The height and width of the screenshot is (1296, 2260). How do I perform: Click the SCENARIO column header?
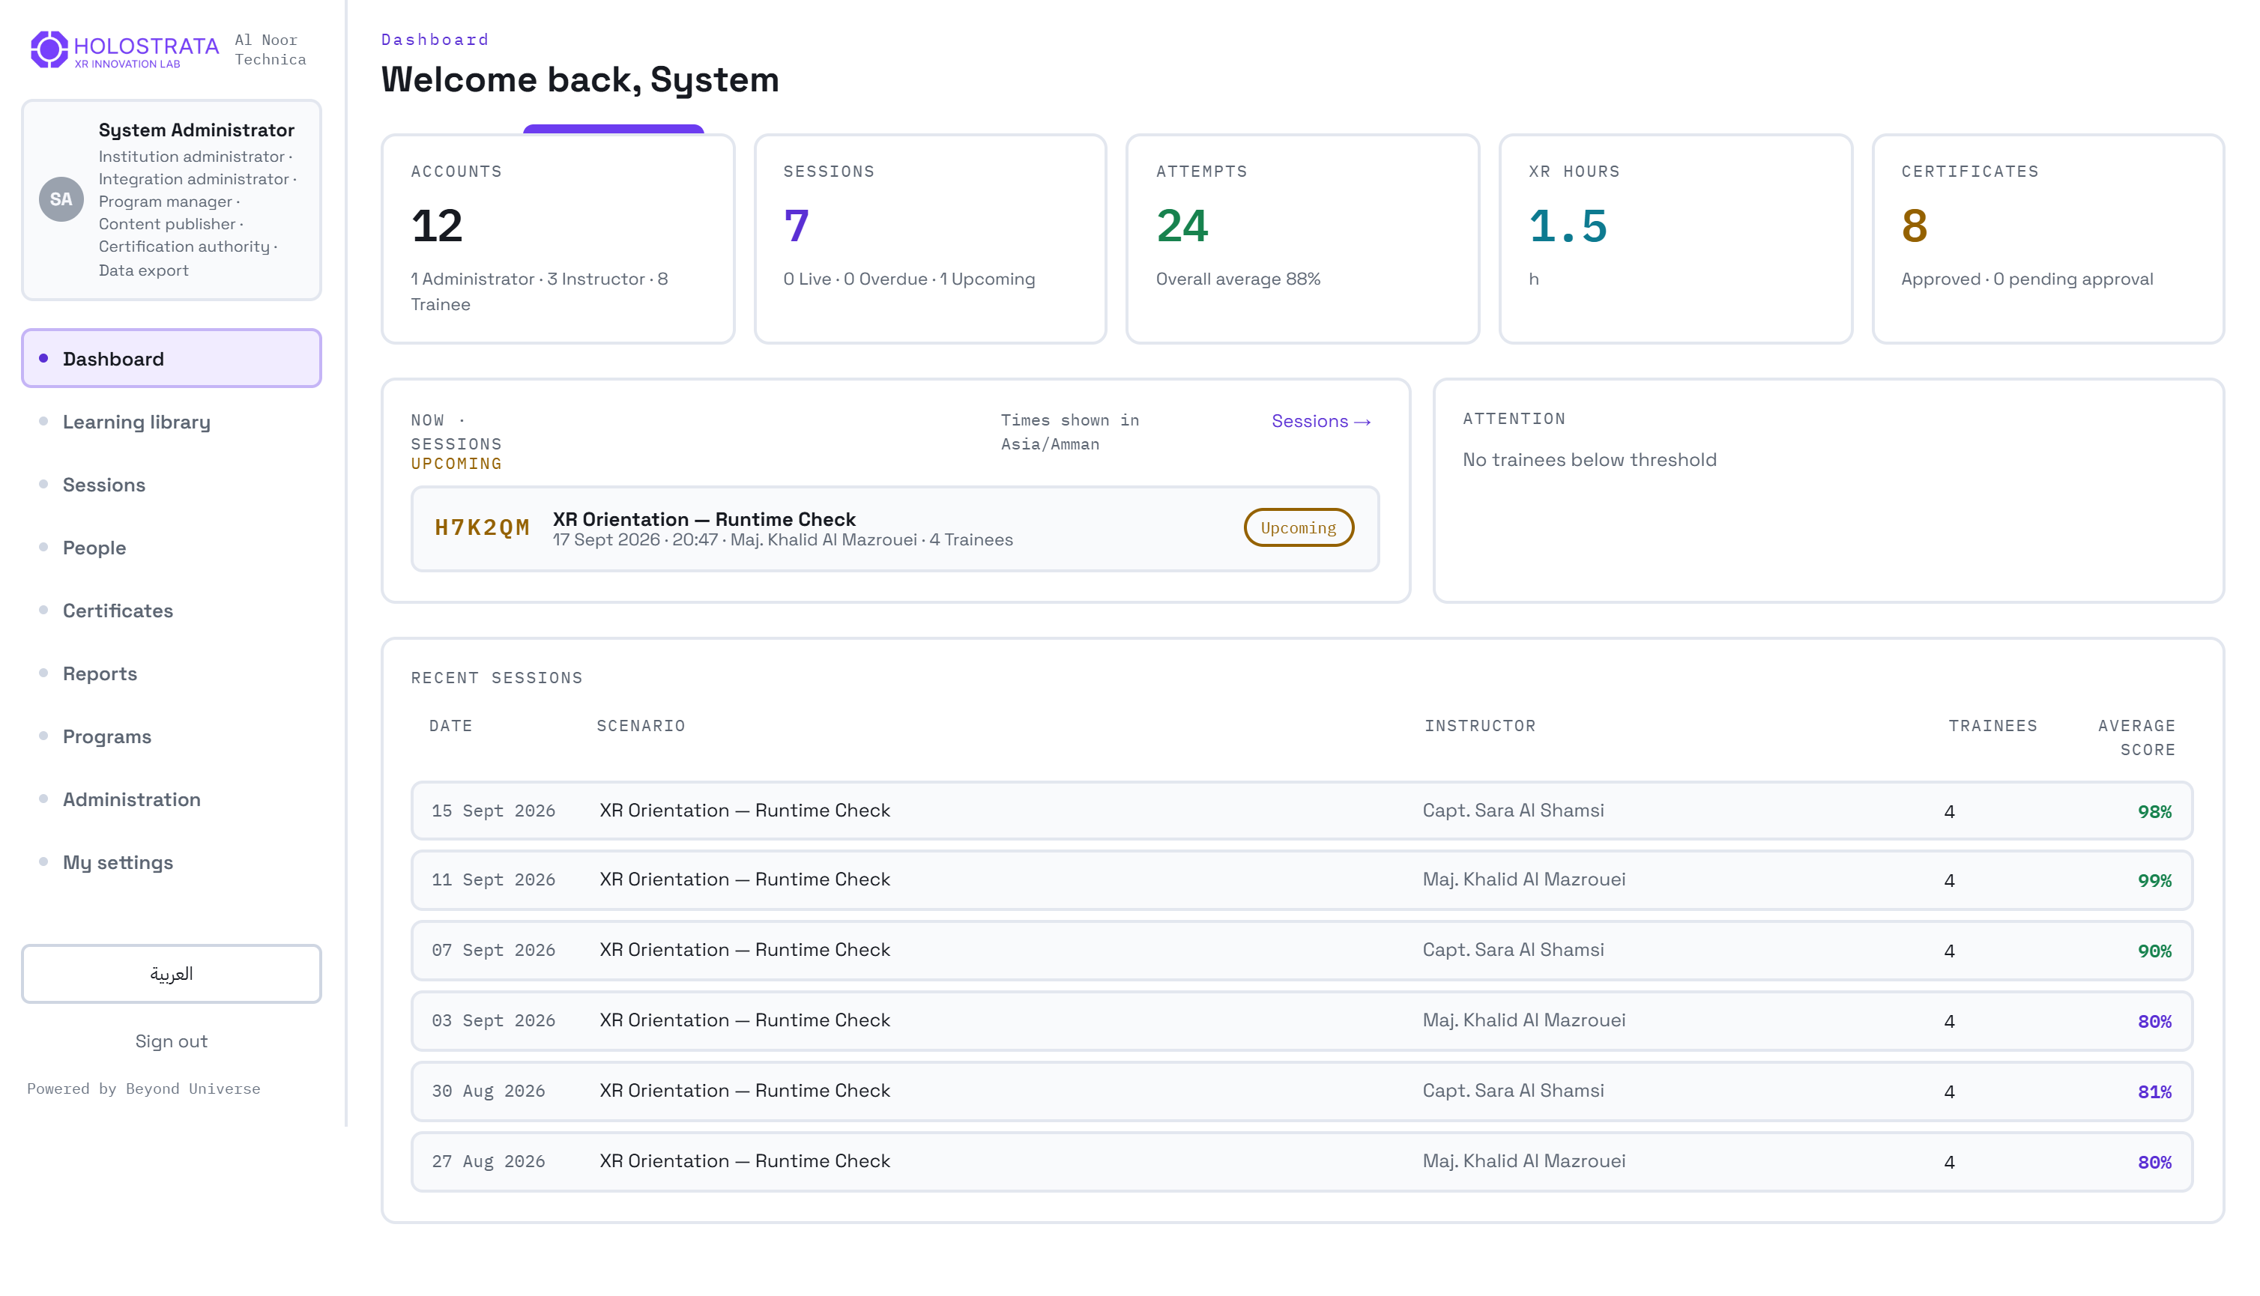pos(641,727)
